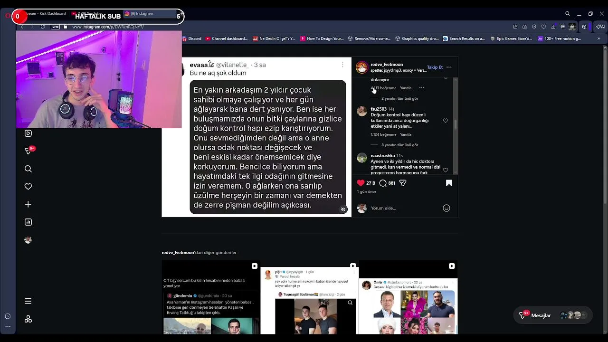Open Discord bookmark in bookmarks bar
The height and width of the screenshot is (342, 608).
point(191,38)
